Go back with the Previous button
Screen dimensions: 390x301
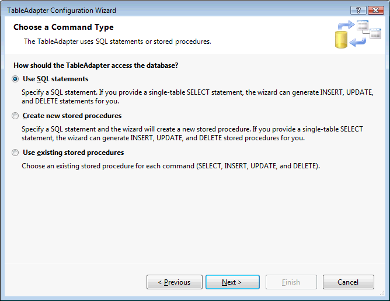174,282
